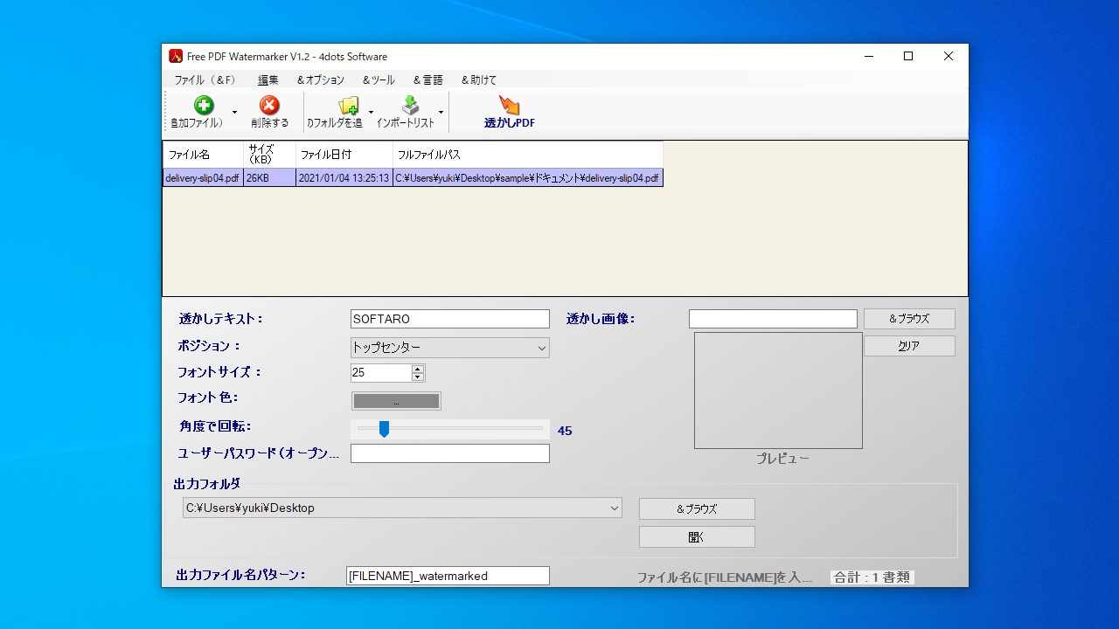Click the rotation value 45 label
Viewport: 1119px width, 629px height.
point(565,431)
